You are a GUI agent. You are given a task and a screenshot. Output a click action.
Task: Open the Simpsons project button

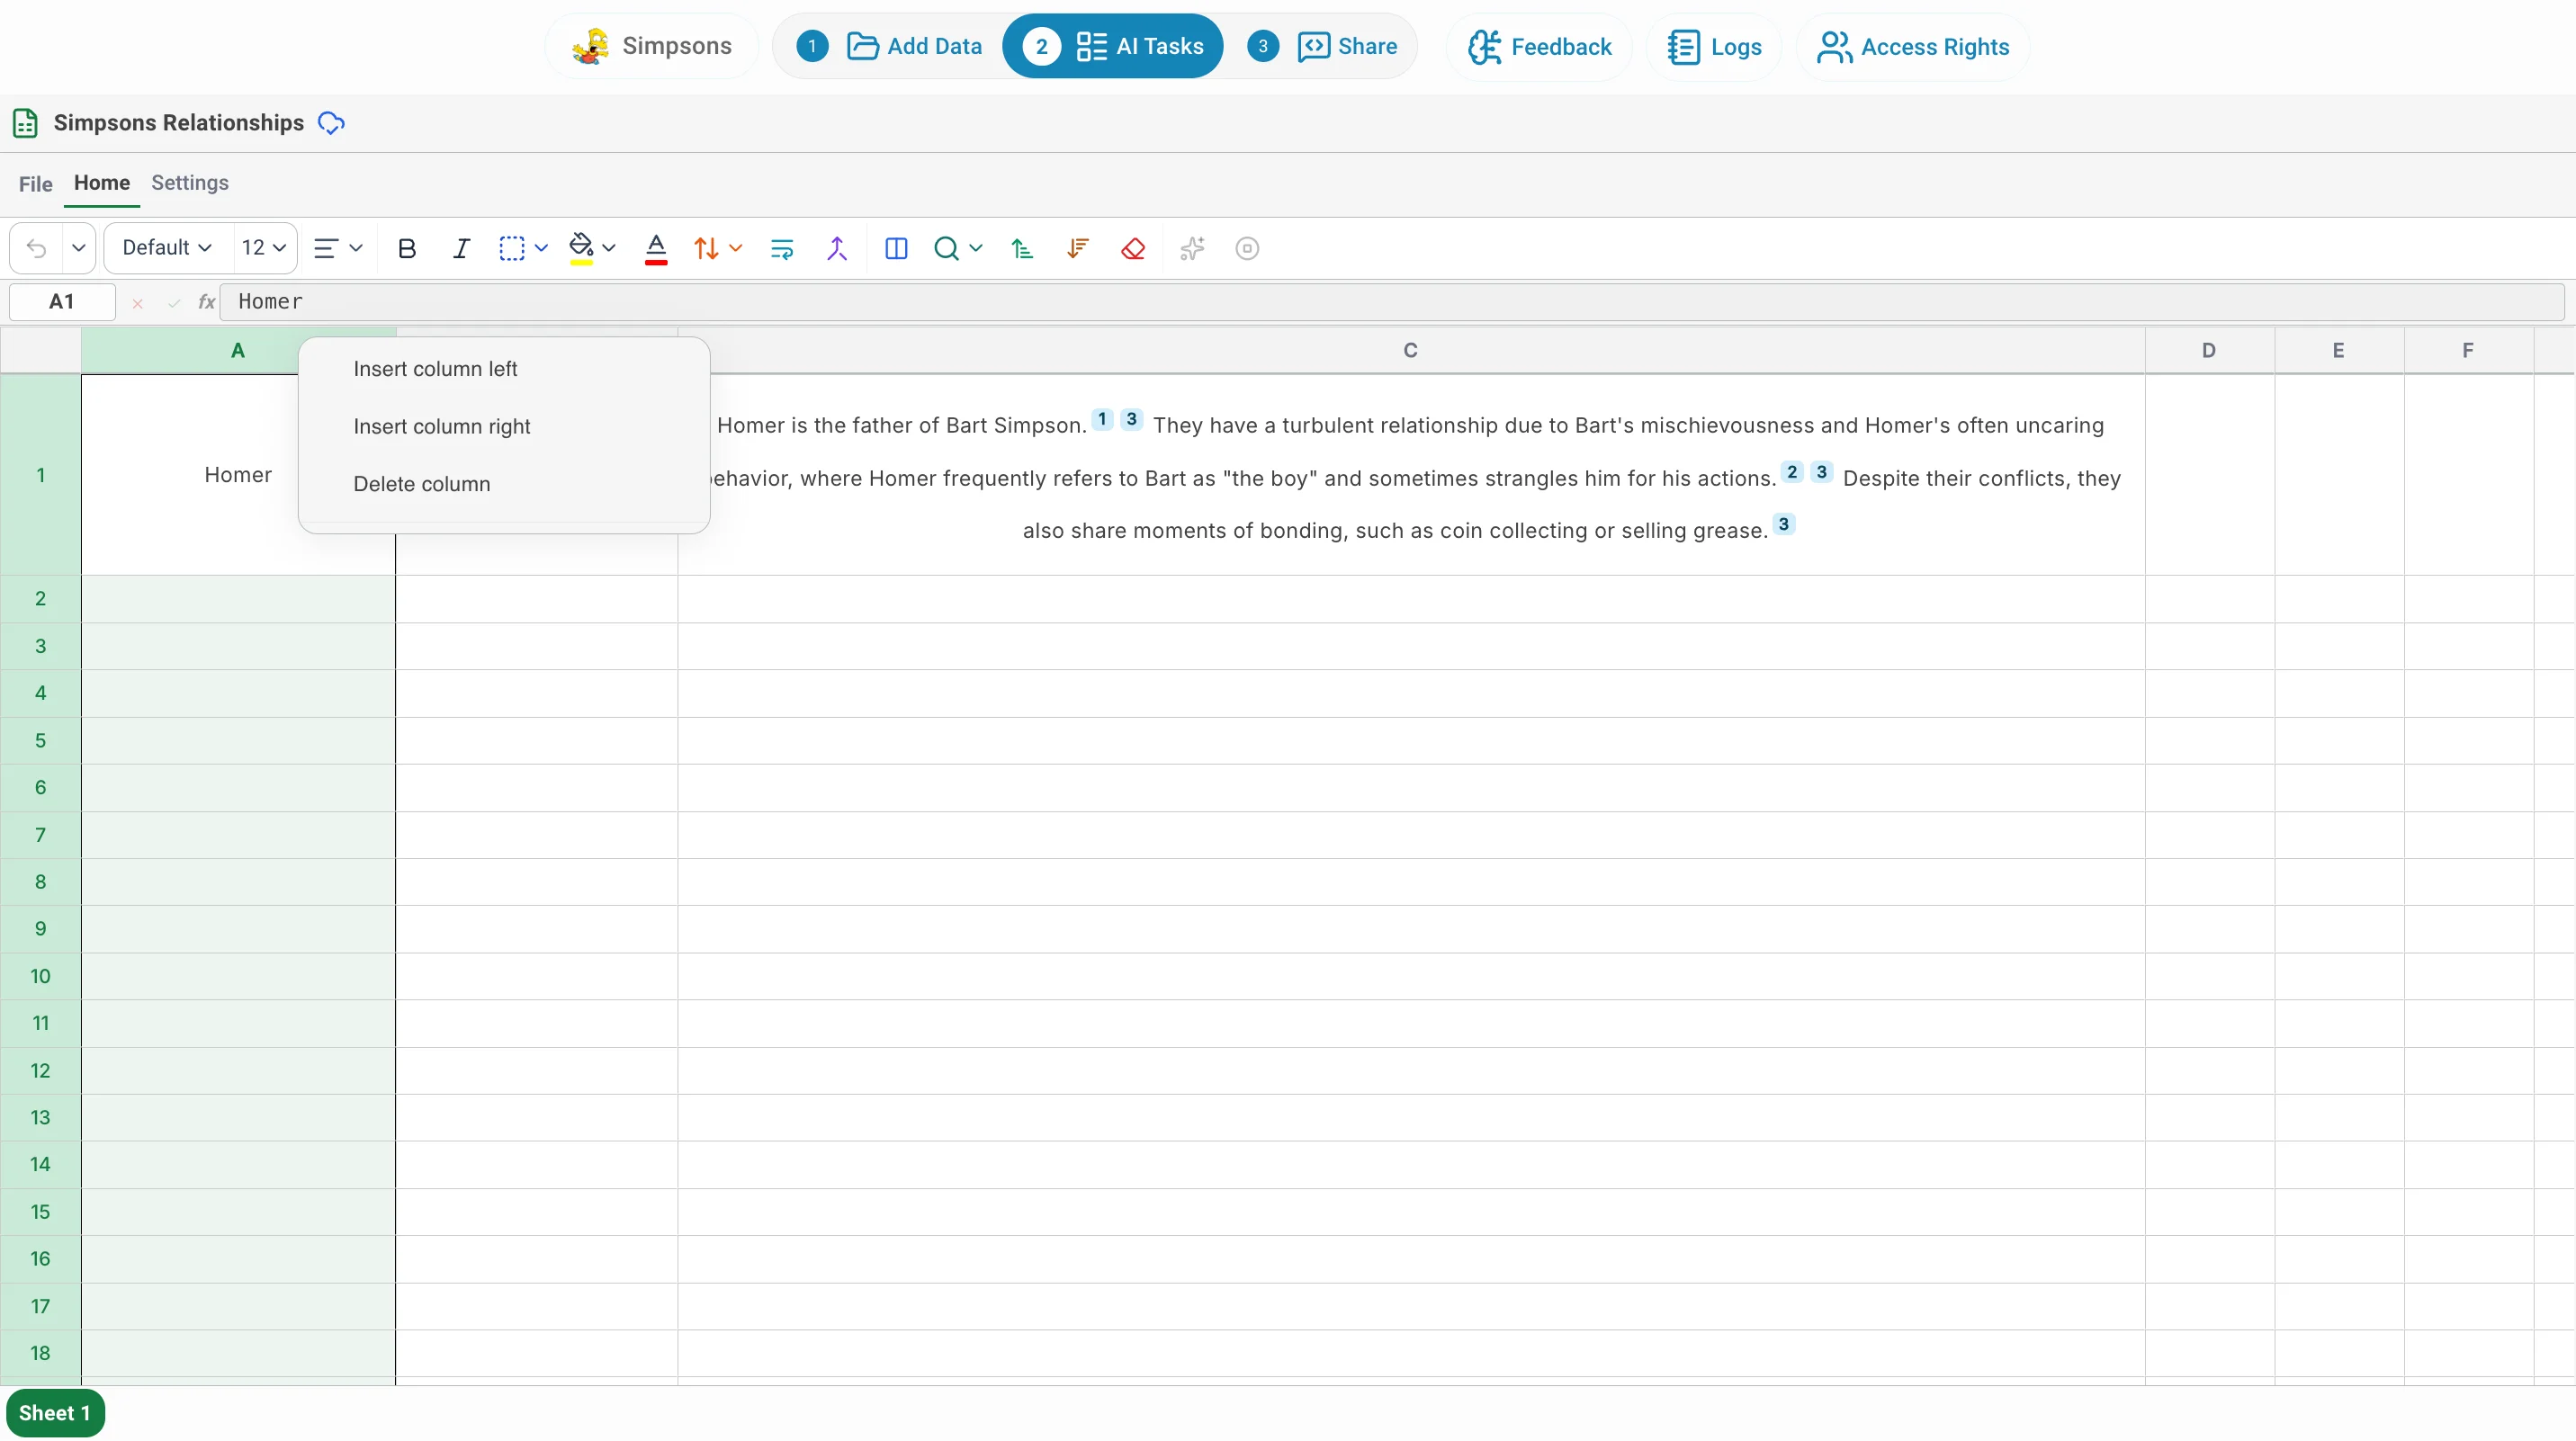[652, 46]
